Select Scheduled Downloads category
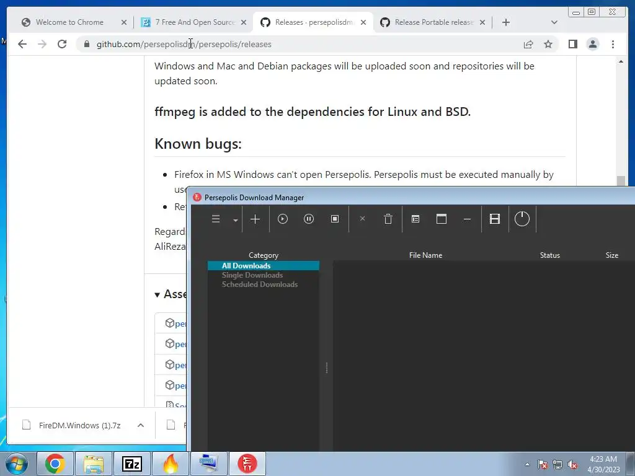The width and height of the screenshot is (635, 476). pos(260,284)
